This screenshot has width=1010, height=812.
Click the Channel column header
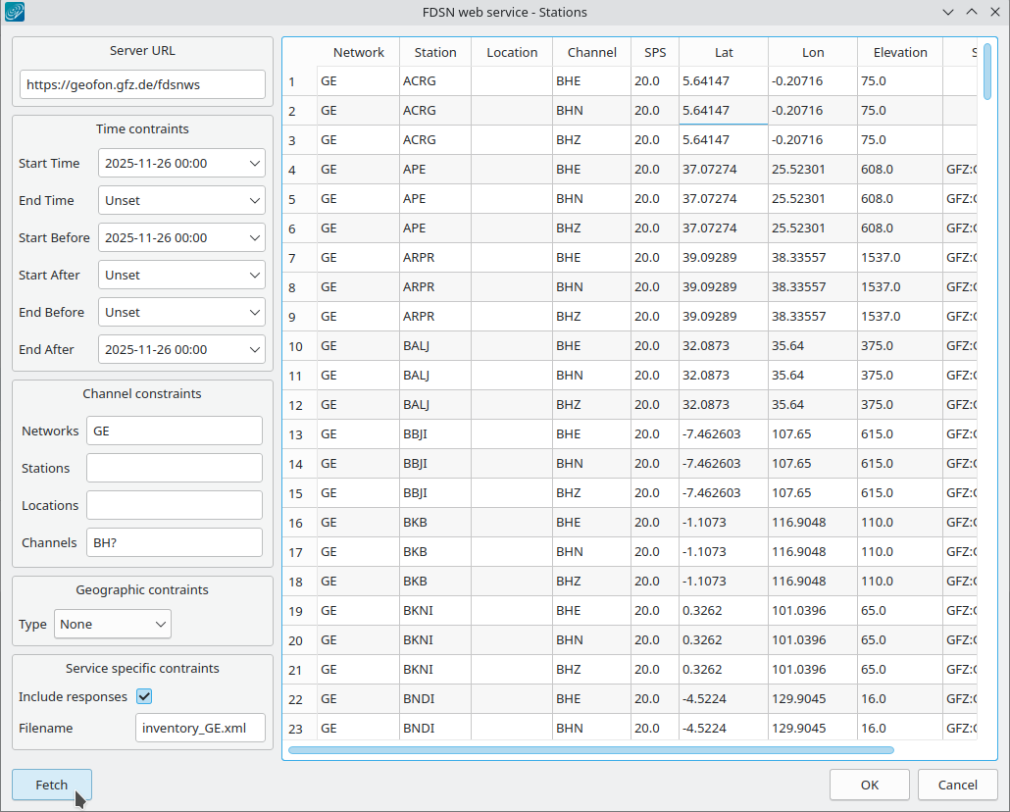(x=591, y=52)
